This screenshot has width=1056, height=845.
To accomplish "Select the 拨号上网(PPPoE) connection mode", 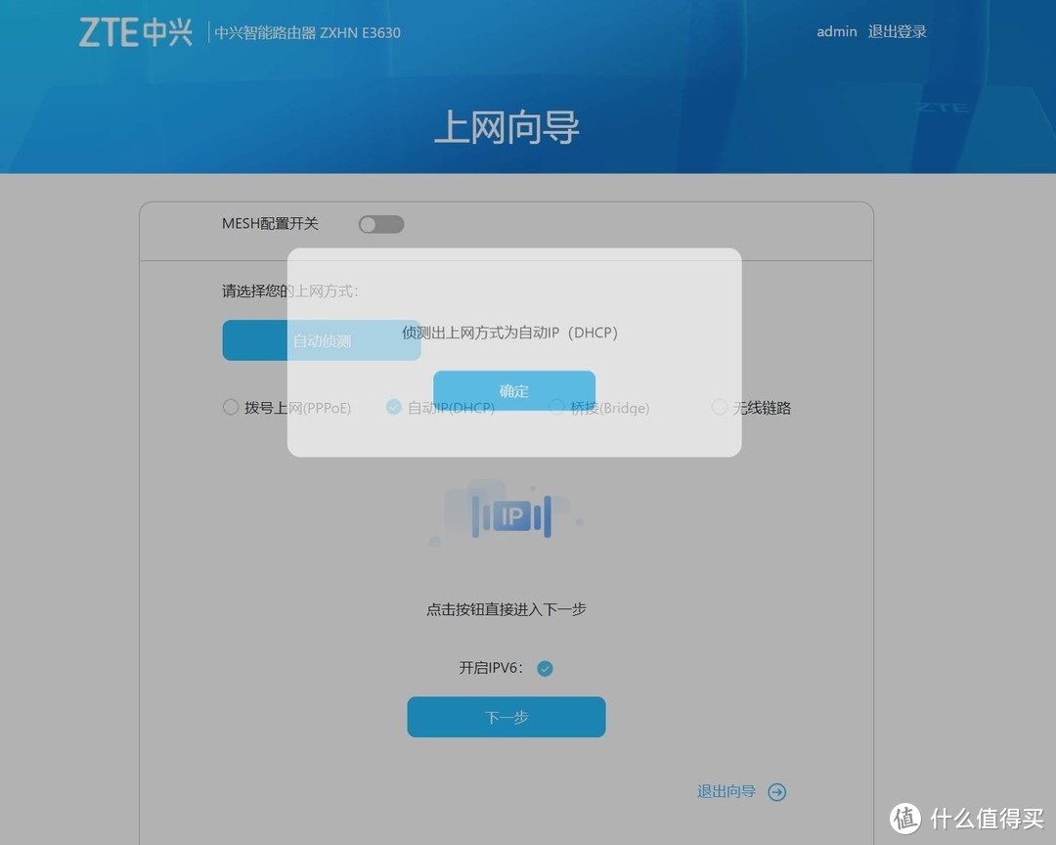I will click(x=231, y=407).
